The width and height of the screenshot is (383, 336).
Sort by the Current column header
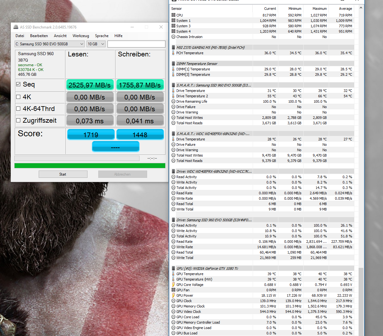coord(265,9)
